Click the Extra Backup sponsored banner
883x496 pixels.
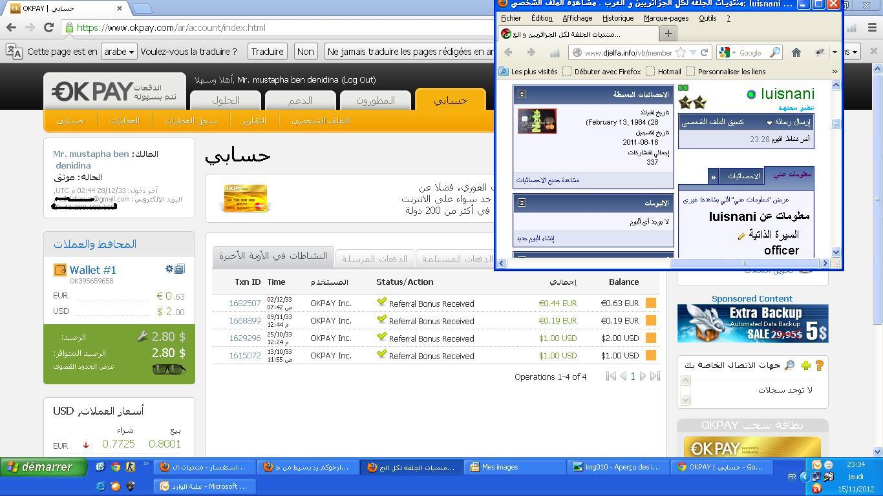(x=752, y=323)
